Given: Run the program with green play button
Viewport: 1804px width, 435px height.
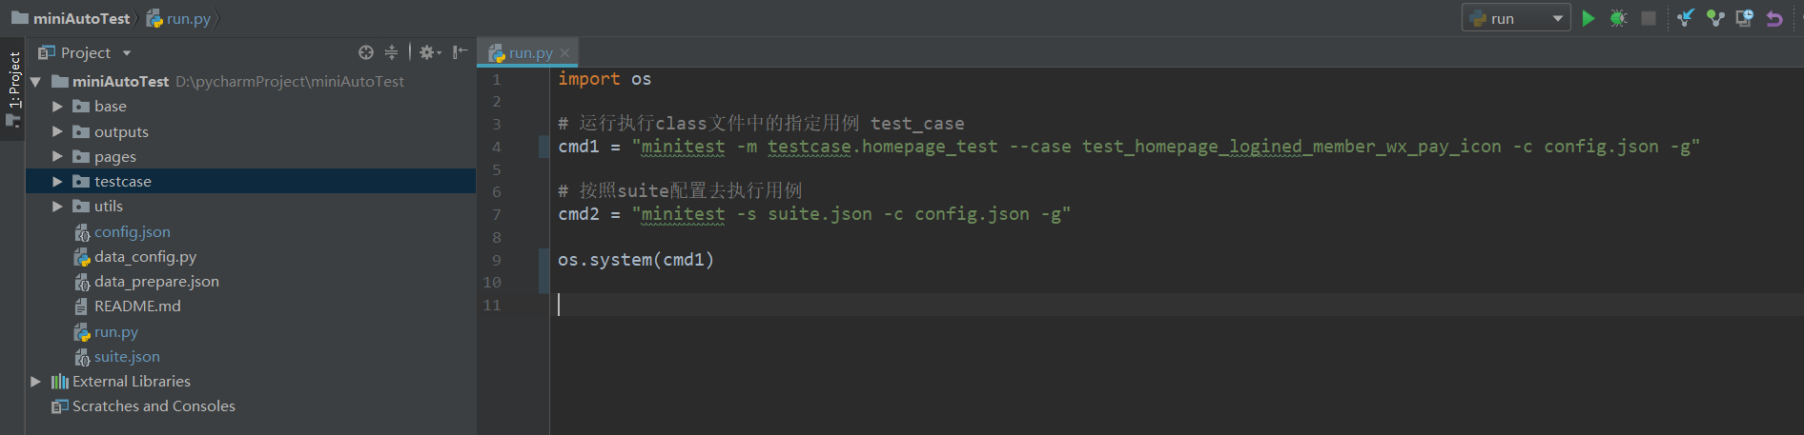Looking at the screenshot, I should (x=1589, y=18).
